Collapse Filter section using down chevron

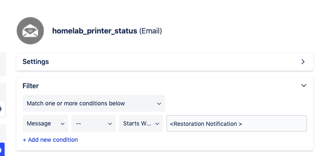click(304, 85)
